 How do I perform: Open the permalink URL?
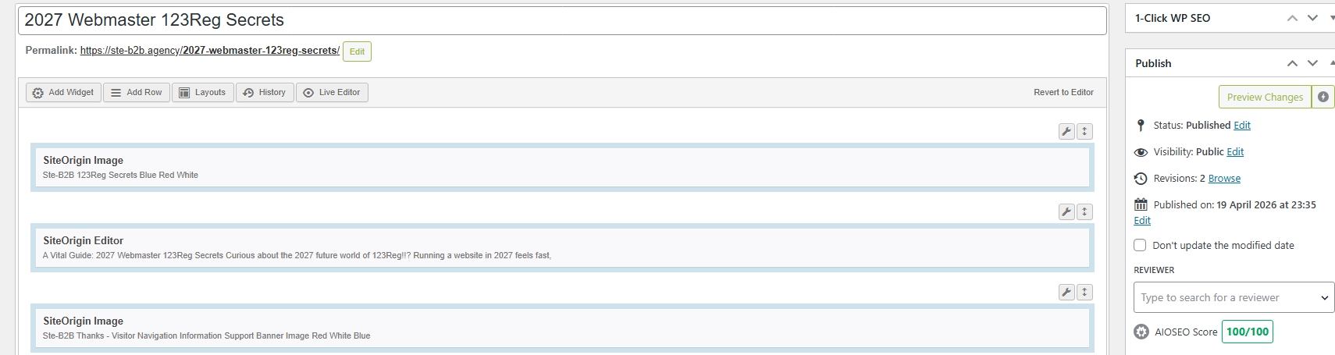click(x=209, y=50)
